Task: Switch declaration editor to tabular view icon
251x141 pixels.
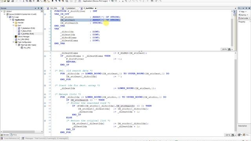Action: pos(235,15)
